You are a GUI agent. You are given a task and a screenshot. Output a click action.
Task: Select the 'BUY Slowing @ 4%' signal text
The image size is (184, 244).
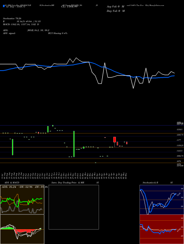coord(58,33)
